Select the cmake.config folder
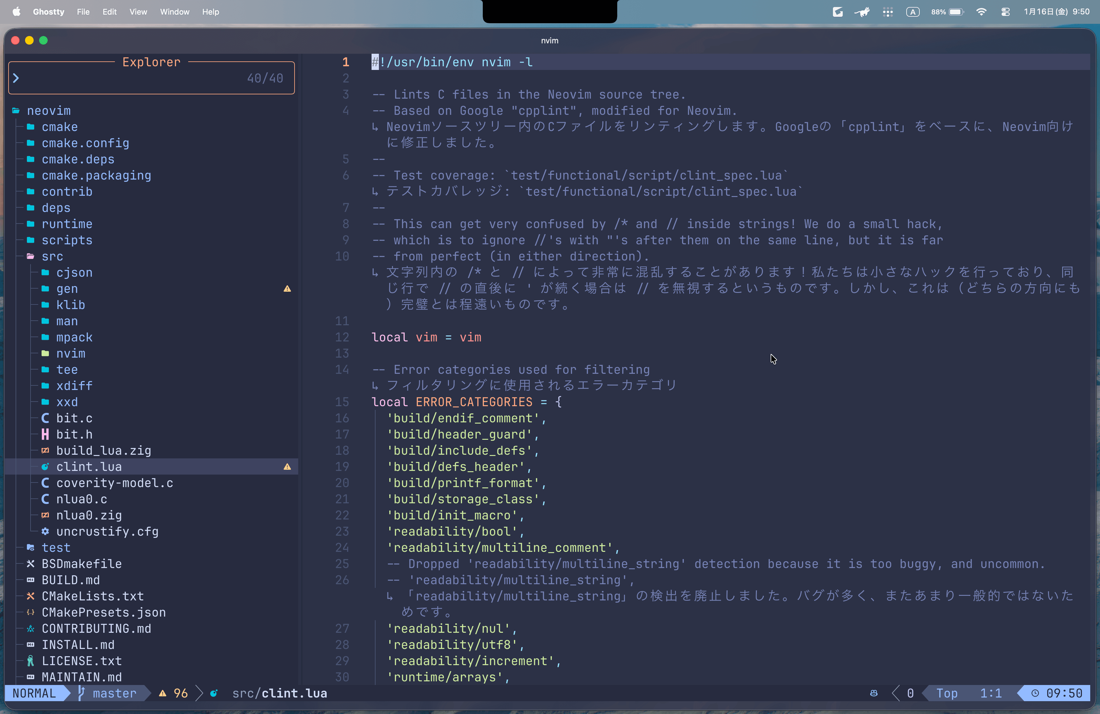This screenshot has width=1100, height=714. (86, 143)
